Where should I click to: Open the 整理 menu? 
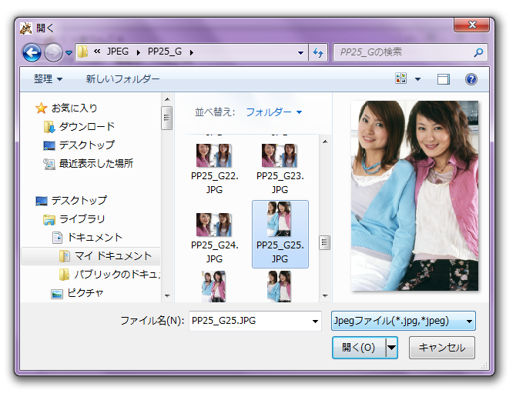point(48,79)
